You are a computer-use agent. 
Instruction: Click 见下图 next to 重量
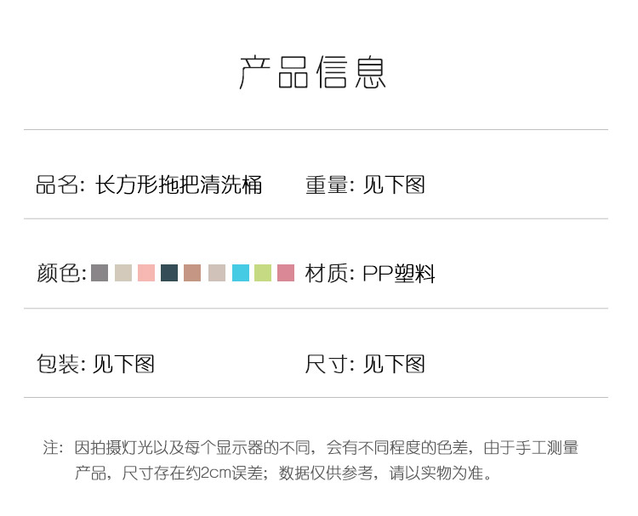point(394,184)
